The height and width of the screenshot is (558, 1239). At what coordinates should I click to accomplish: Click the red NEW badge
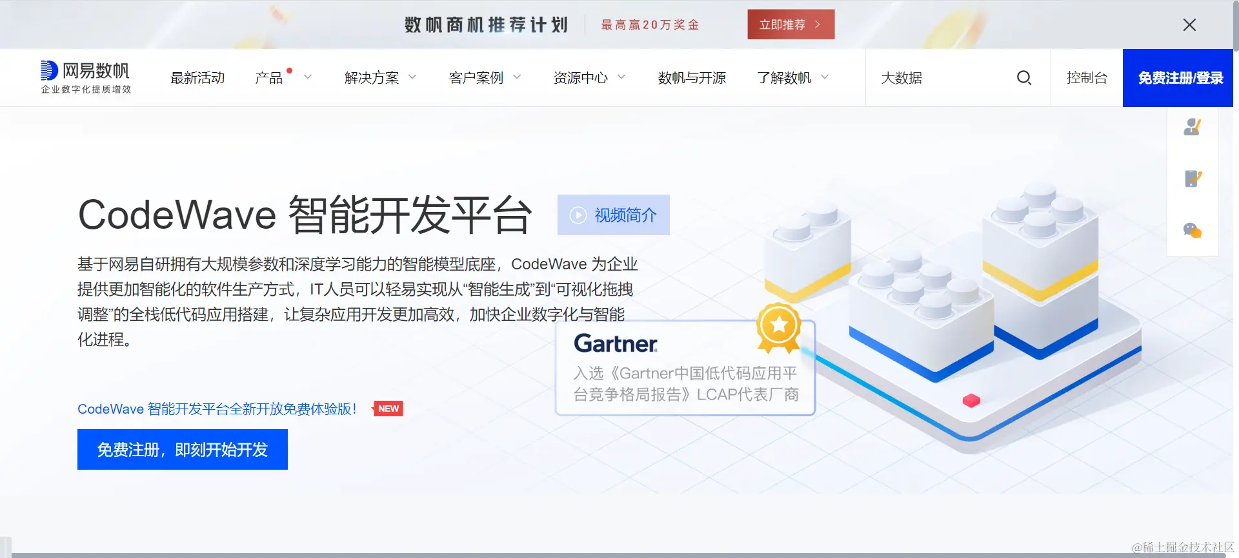(388, 409)
